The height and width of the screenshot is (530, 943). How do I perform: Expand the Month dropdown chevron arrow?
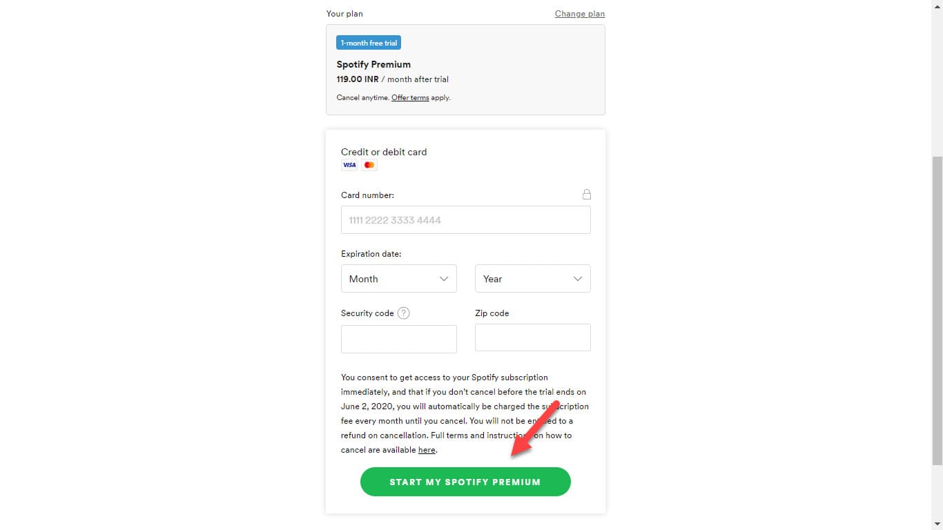click(444, 278)
